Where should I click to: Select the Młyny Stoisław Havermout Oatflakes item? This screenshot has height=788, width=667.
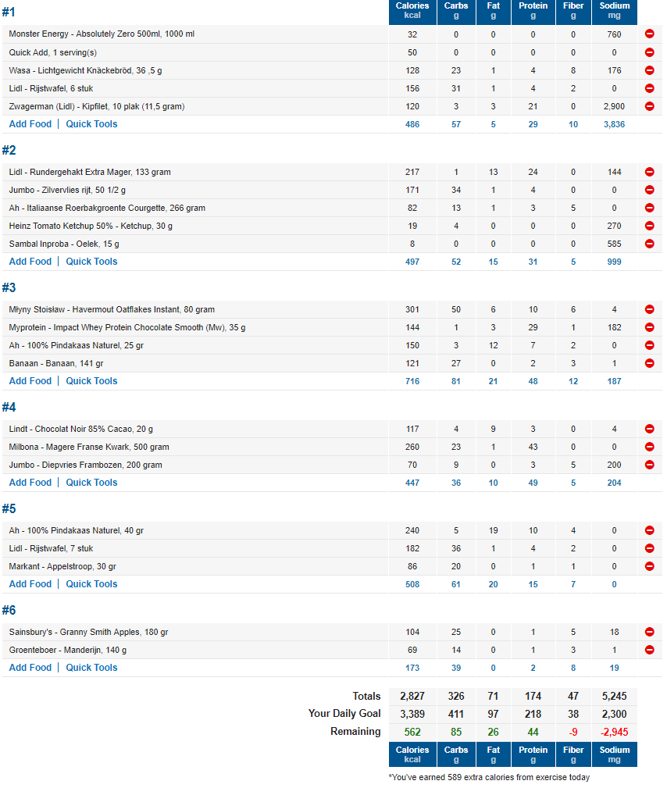coord(112,309)
